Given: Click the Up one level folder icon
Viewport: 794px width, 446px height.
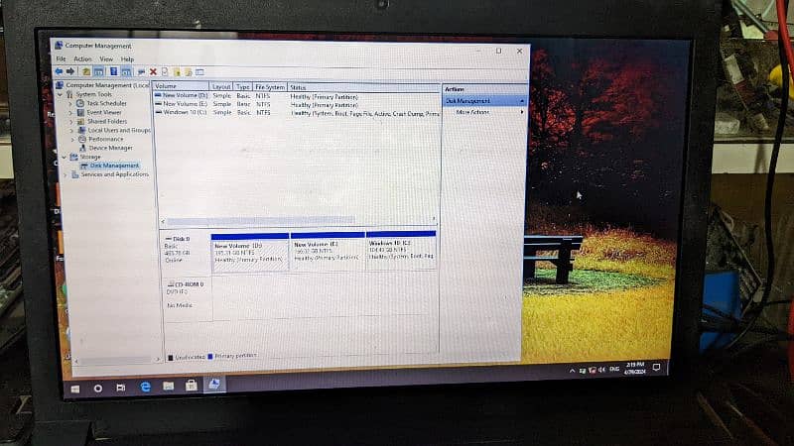Looking at the screenshot, I should tap(86, 71).
